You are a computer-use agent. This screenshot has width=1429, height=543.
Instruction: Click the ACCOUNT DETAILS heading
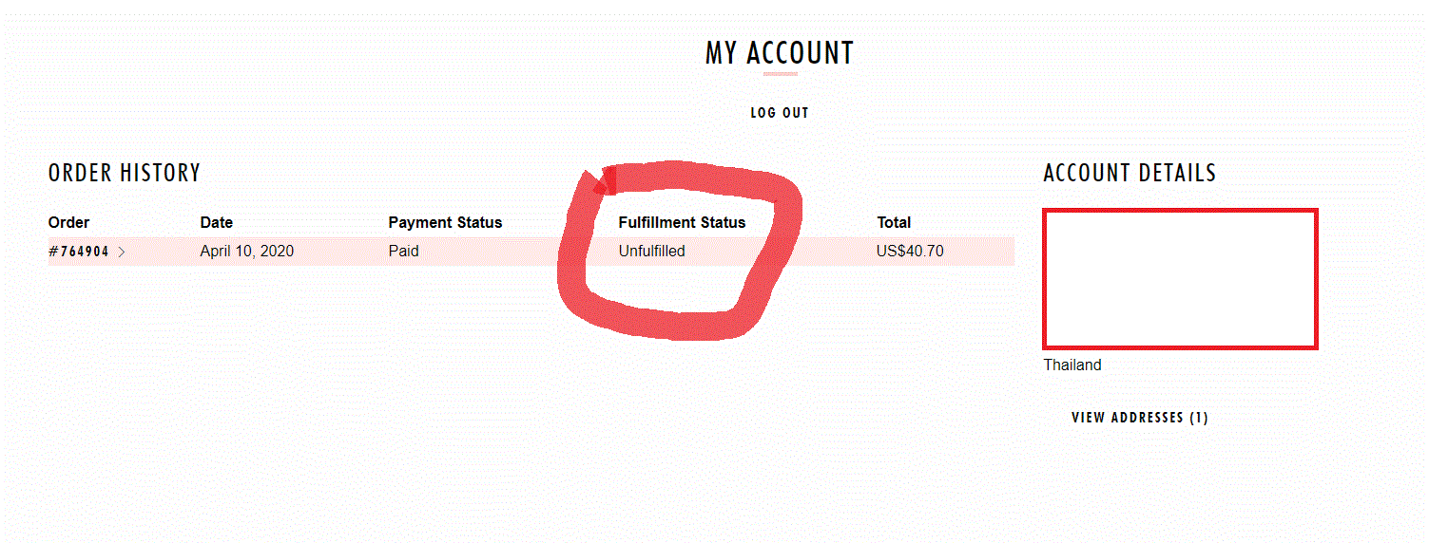(1130, 173)
